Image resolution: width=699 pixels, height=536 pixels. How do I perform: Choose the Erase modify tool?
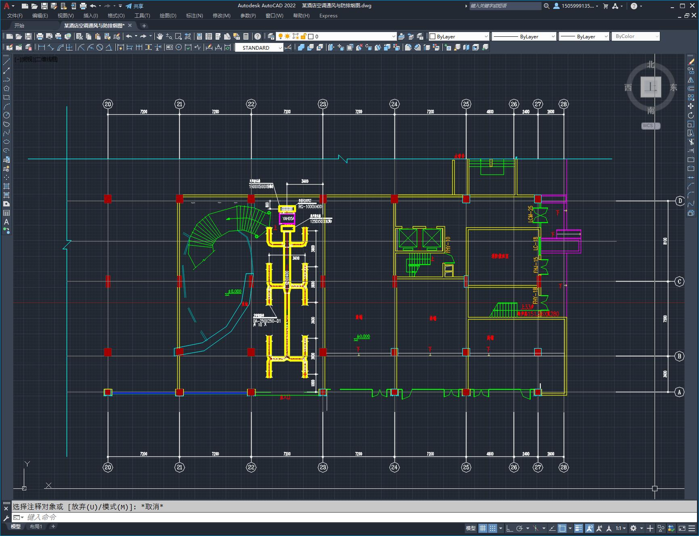pos(691,62)
